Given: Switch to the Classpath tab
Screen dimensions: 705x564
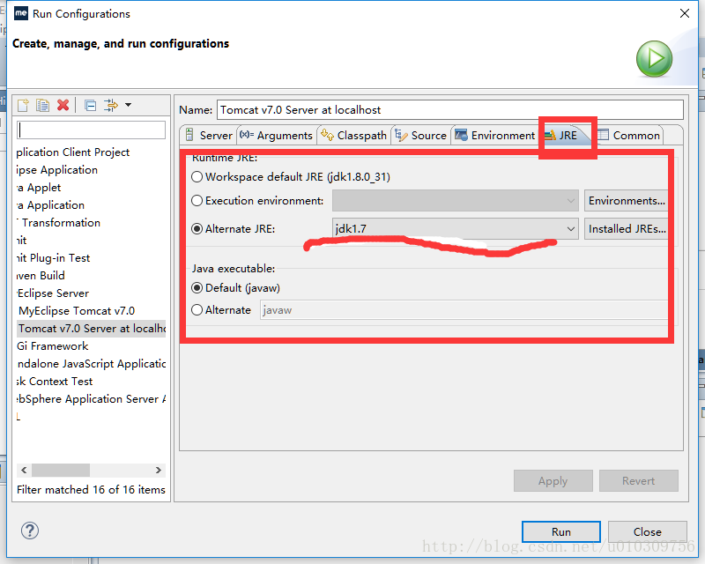Looking at the screenshot, I should coord(353,136).
